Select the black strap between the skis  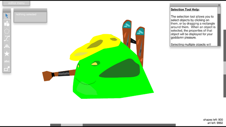(x=133, y=41)
